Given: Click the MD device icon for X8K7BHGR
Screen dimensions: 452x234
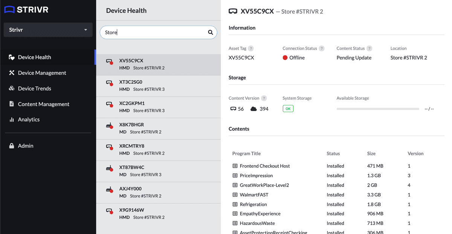Looking at the screenshot, I should coord(110,126).
